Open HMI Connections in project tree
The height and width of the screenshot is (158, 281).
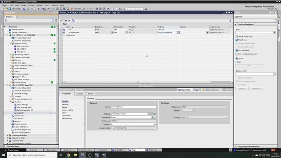19,116
